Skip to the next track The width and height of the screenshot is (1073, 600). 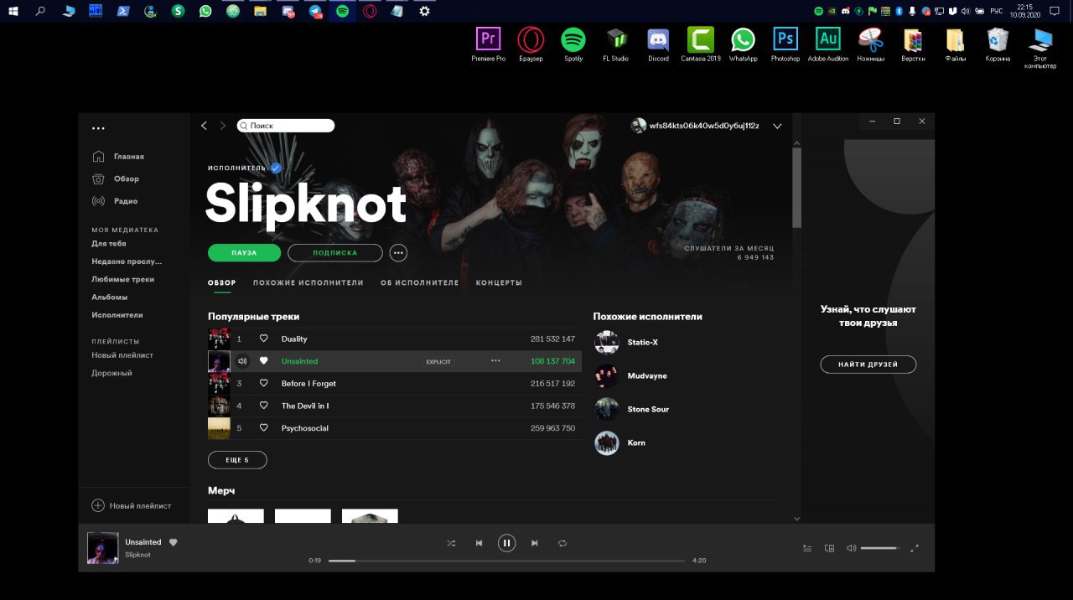[x=535, y=543]
